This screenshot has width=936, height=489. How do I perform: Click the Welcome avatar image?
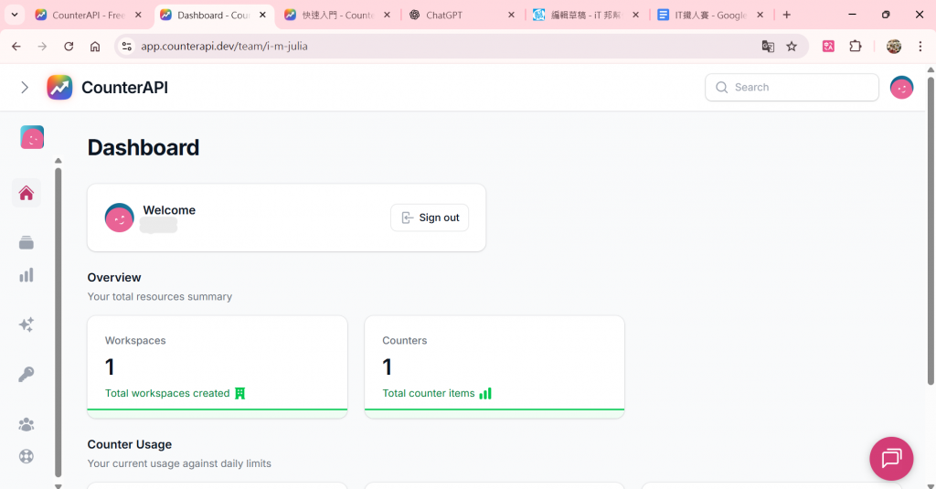[x=120, y=218]
